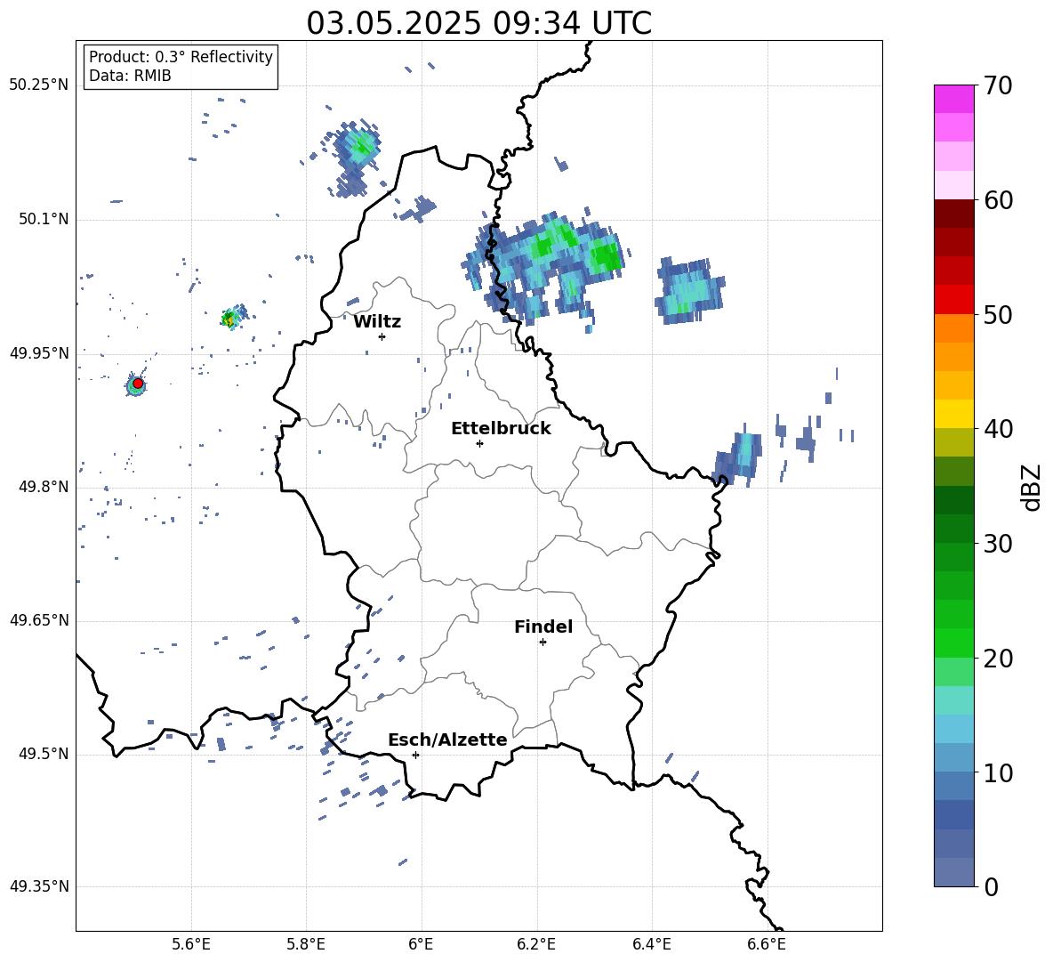Click the Wiltz city label
The image size is (1053, 962).
[x=377, y=322]
